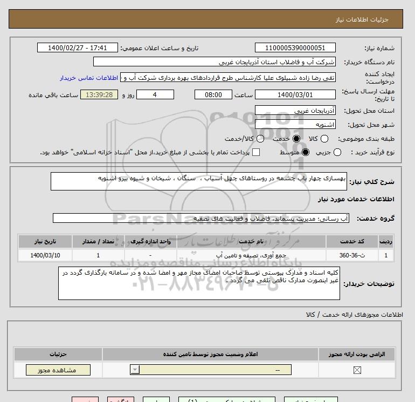Open the permit status dropdown arrow
Viewport: 415px width, 402px height.
tap(135, 370)
